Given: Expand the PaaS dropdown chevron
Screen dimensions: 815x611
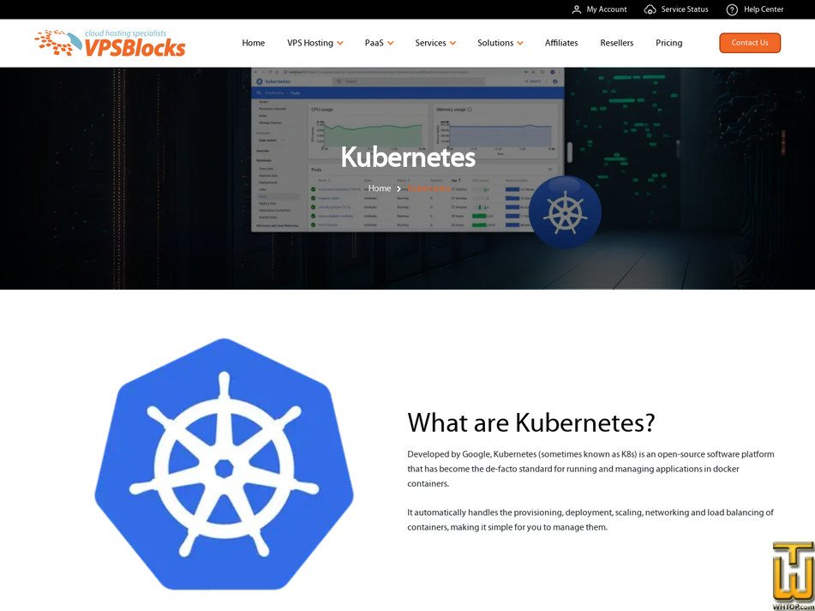Looking at the screenshot, I should (x=390, y=43).
